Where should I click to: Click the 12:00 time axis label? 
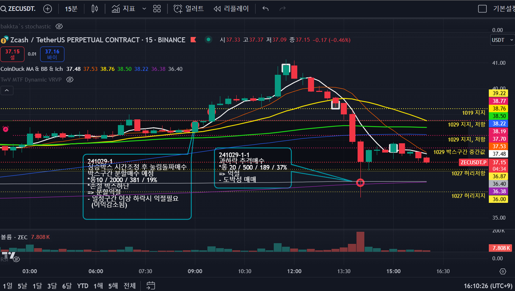[294, 271]
